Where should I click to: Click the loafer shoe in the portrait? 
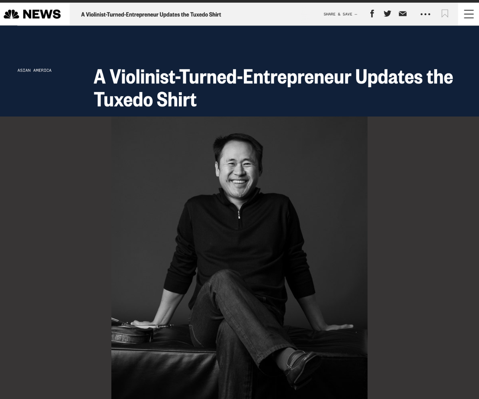click(303, 362)
